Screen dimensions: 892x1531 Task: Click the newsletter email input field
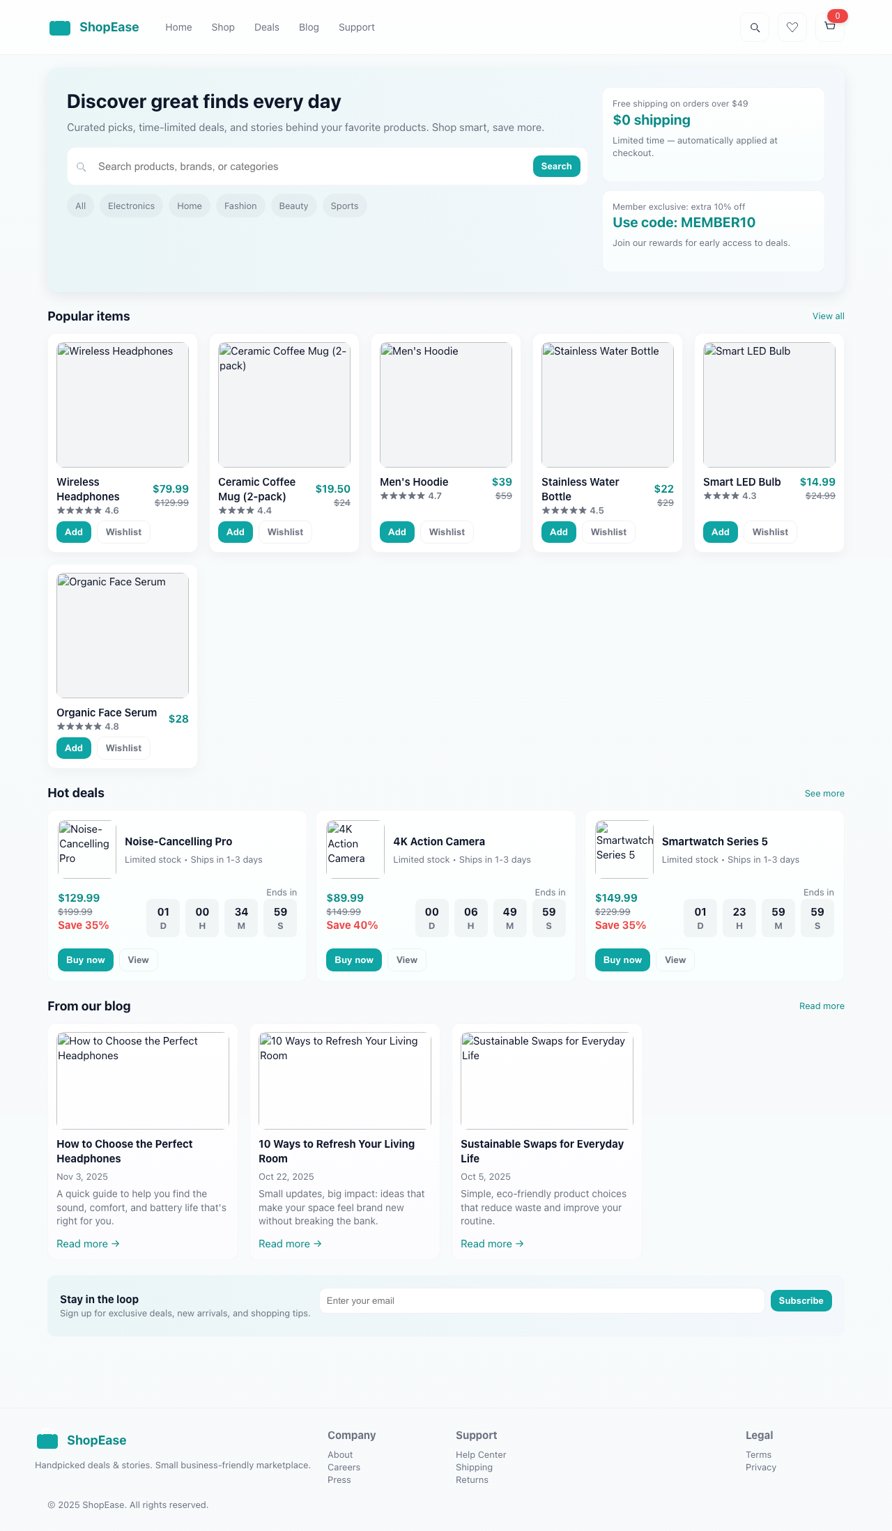pyautogui.click(x=542, y=1300)
